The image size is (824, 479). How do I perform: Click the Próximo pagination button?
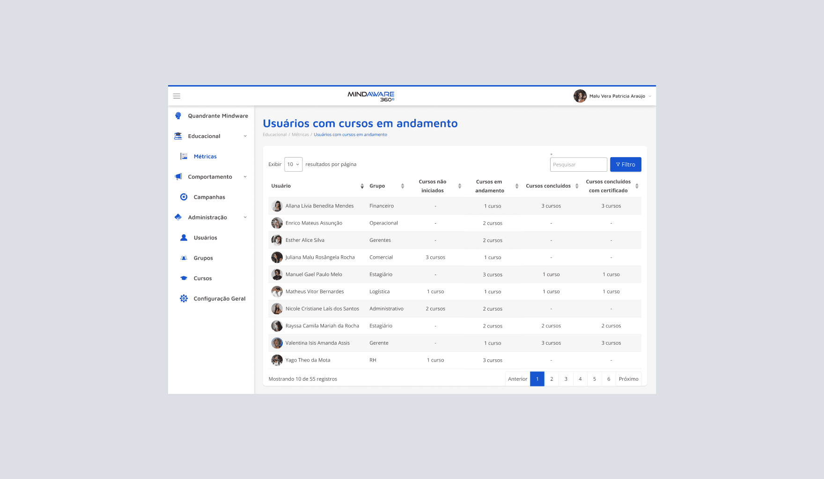(629, 379)
